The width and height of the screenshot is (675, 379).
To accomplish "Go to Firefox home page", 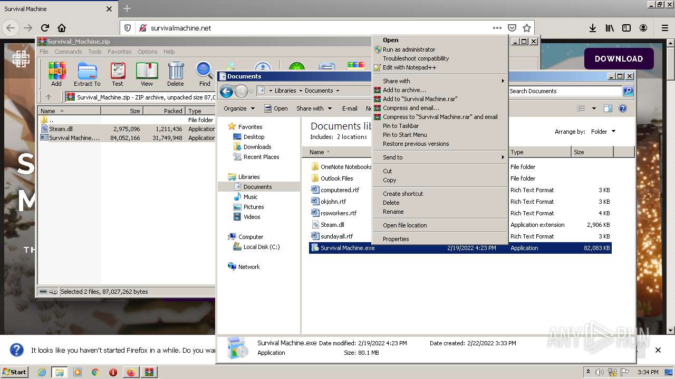I will click(62, 28).
